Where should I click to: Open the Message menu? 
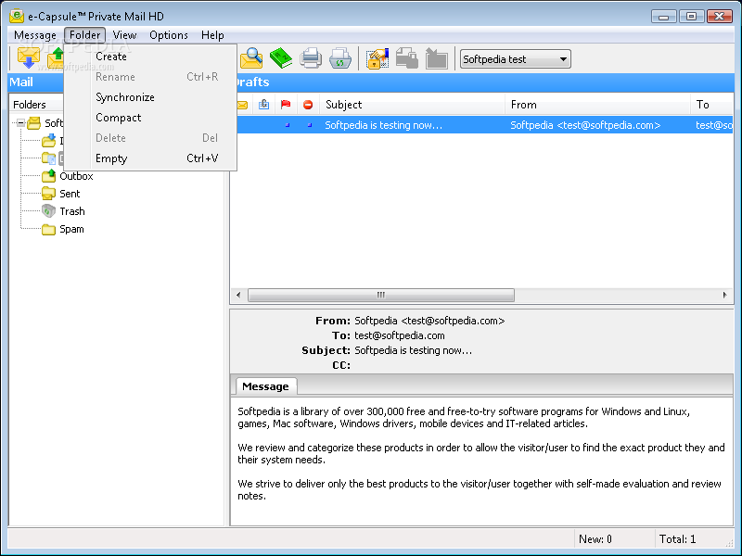(x=35, y=35)
